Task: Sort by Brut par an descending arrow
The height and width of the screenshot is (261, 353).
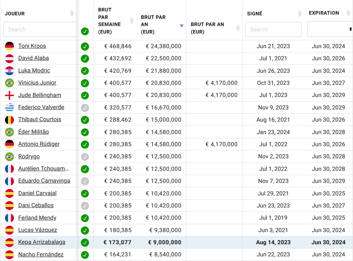Action: click(x=182, y=26)
